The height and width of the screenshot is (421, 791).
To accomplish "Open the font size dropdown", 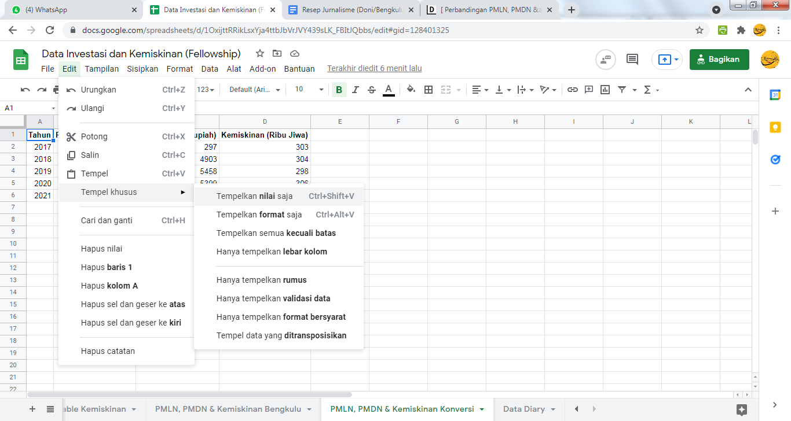I will click(309, 90).
